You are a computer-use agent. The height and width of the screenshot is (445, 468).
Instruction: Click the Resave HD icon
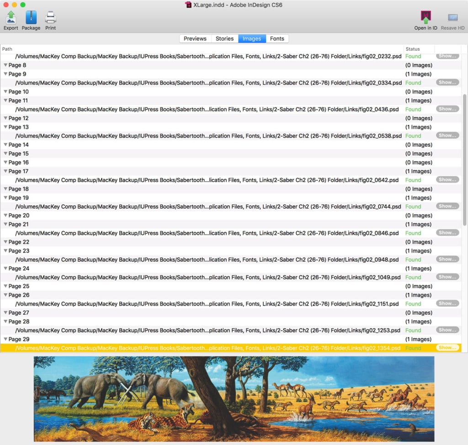452,20
